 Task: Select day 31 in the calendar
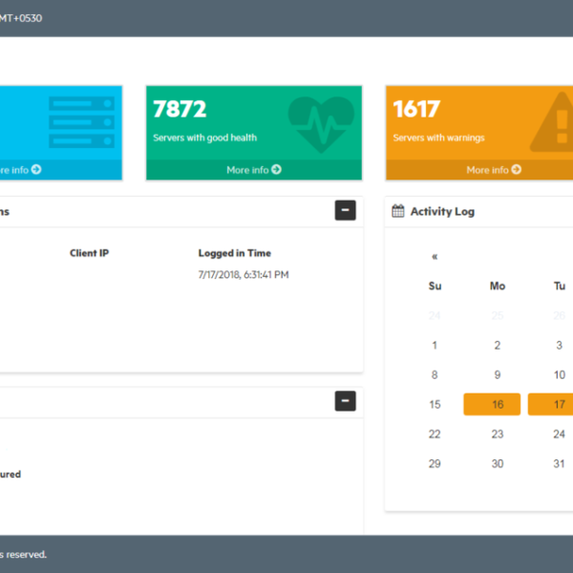click(559, 463)
